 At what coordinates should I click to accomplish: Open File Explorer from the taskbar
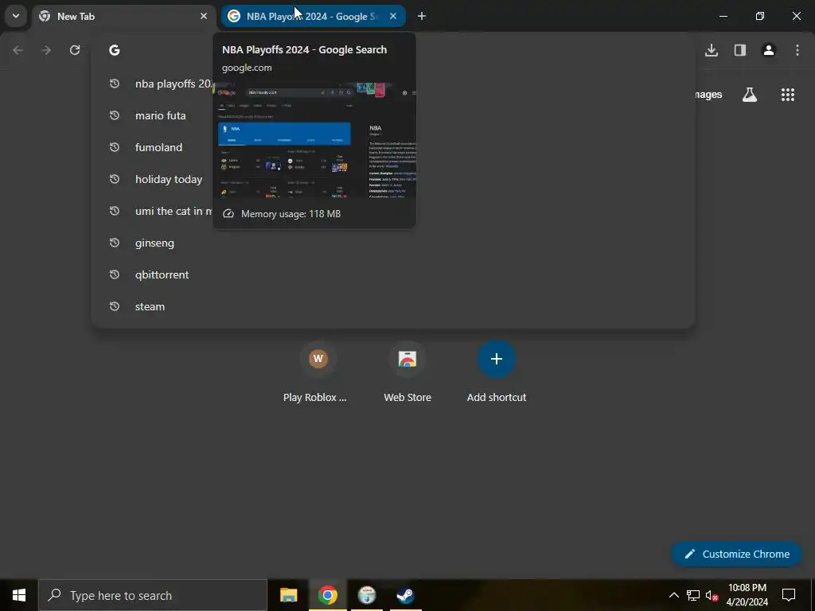288,595
